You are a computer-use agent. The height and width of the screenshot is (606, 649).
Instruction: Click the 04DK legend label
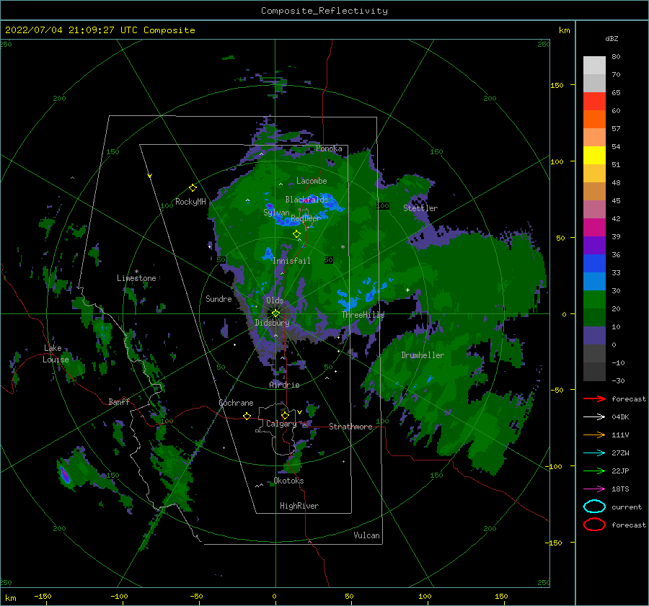pos(620,416)
